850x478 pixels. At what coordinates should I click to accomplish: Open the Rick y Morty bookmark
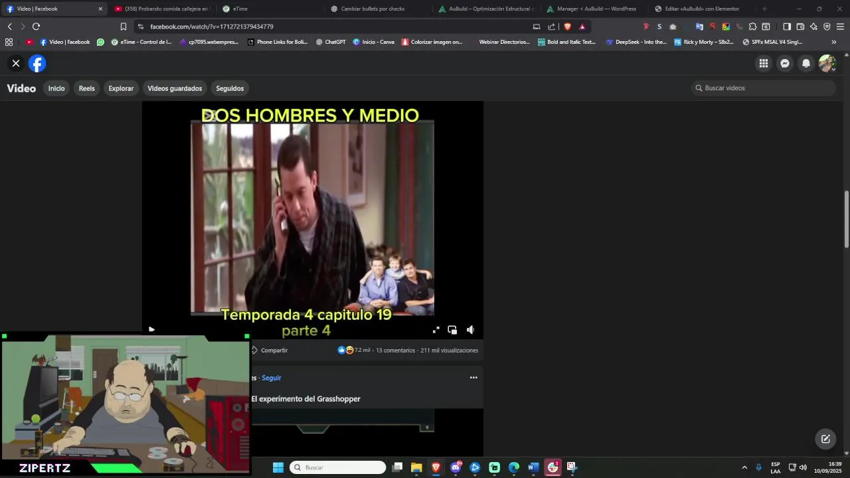click(x=703, y=42)
